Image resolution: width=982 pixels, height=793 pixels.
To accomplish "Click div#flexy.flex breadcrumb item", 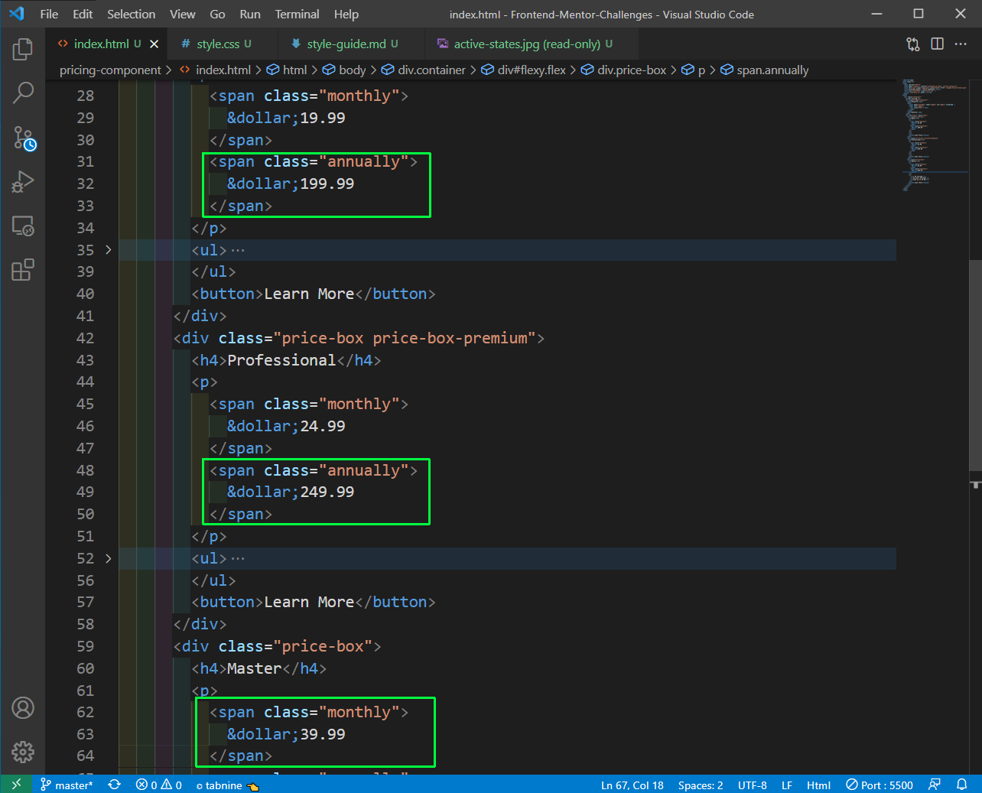I will click(524, 70).
